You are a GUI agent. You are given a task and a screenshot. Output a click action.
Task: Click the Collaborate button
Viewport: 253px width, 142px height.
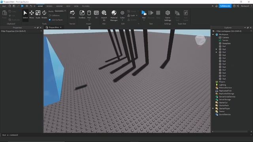225,6
